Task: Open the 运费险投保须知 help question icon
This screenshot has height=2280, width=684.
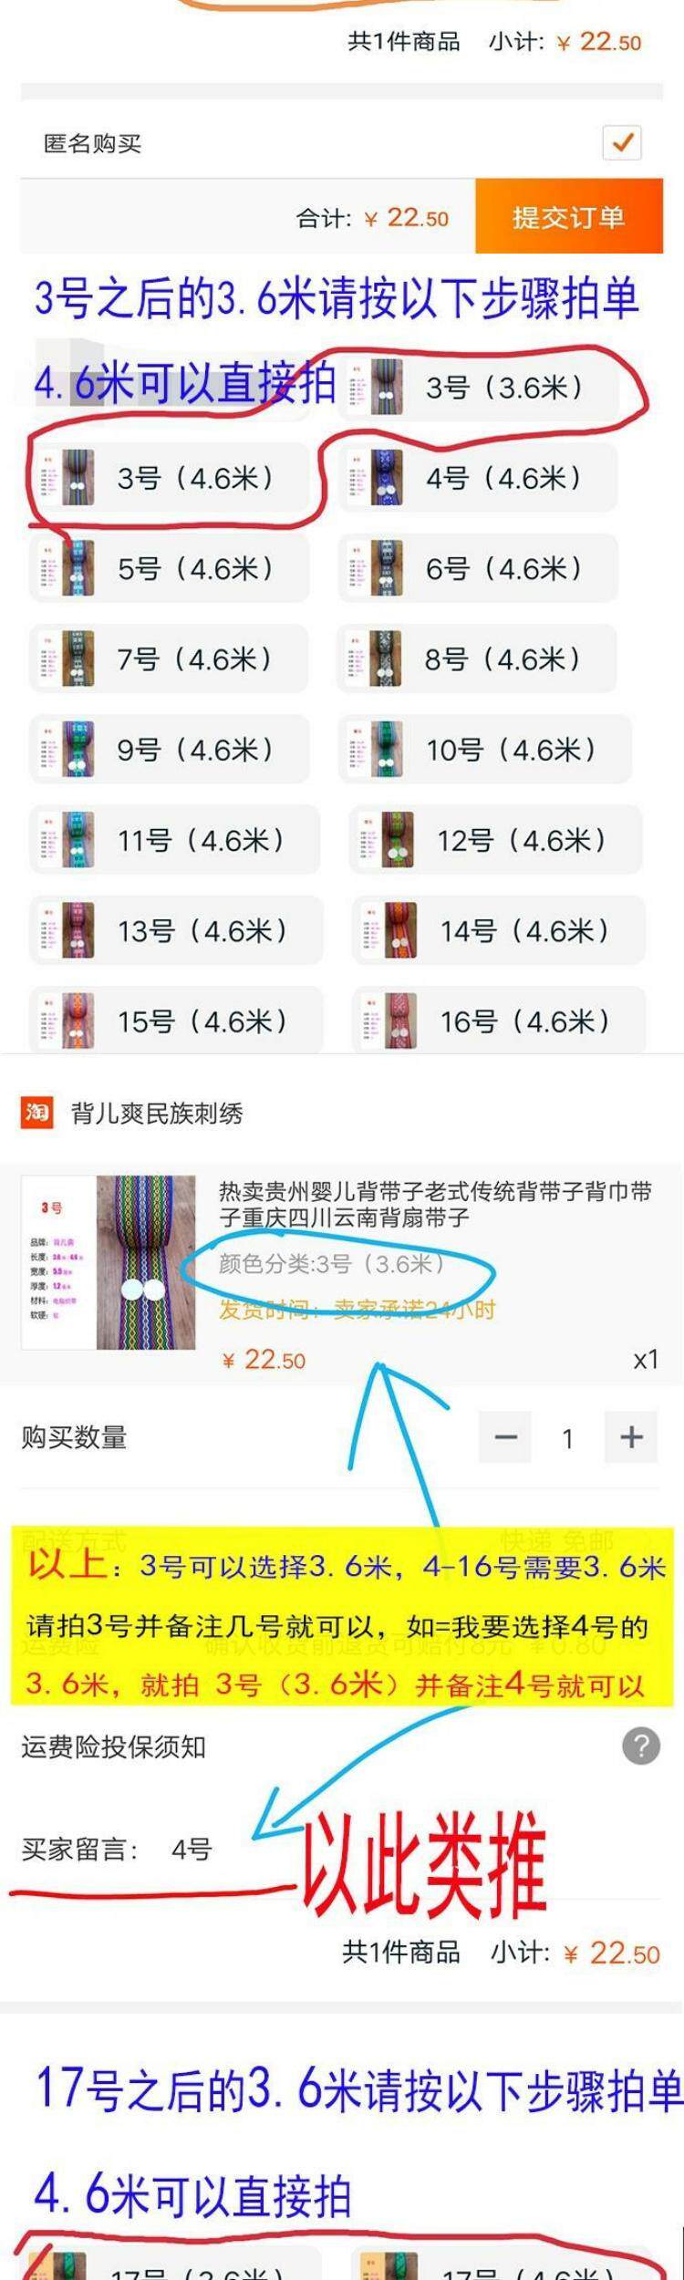Action: coord(641,1746)
